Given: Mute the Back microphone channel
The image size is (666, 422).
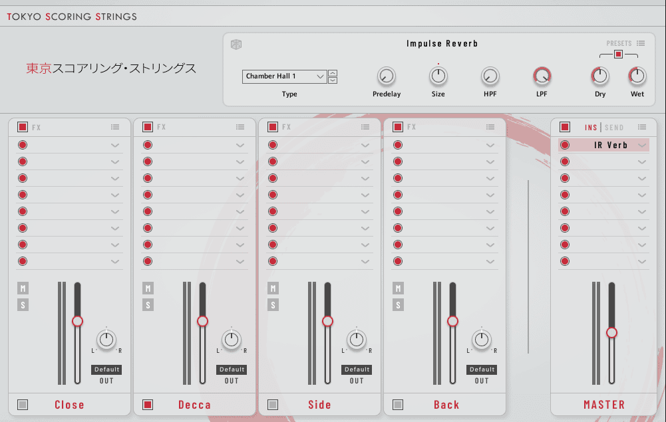Looking at the screenshot, I should pyautogui.click(x=399, y=288).
